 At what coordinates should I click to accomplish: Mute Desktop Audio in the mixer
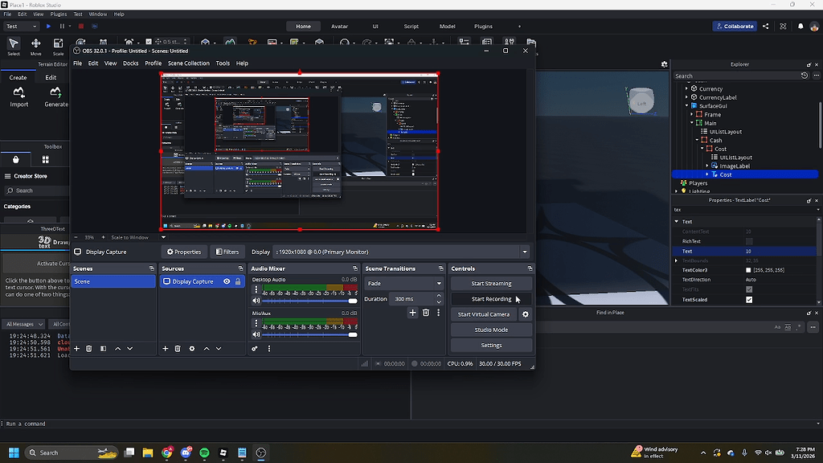(256, 301)
